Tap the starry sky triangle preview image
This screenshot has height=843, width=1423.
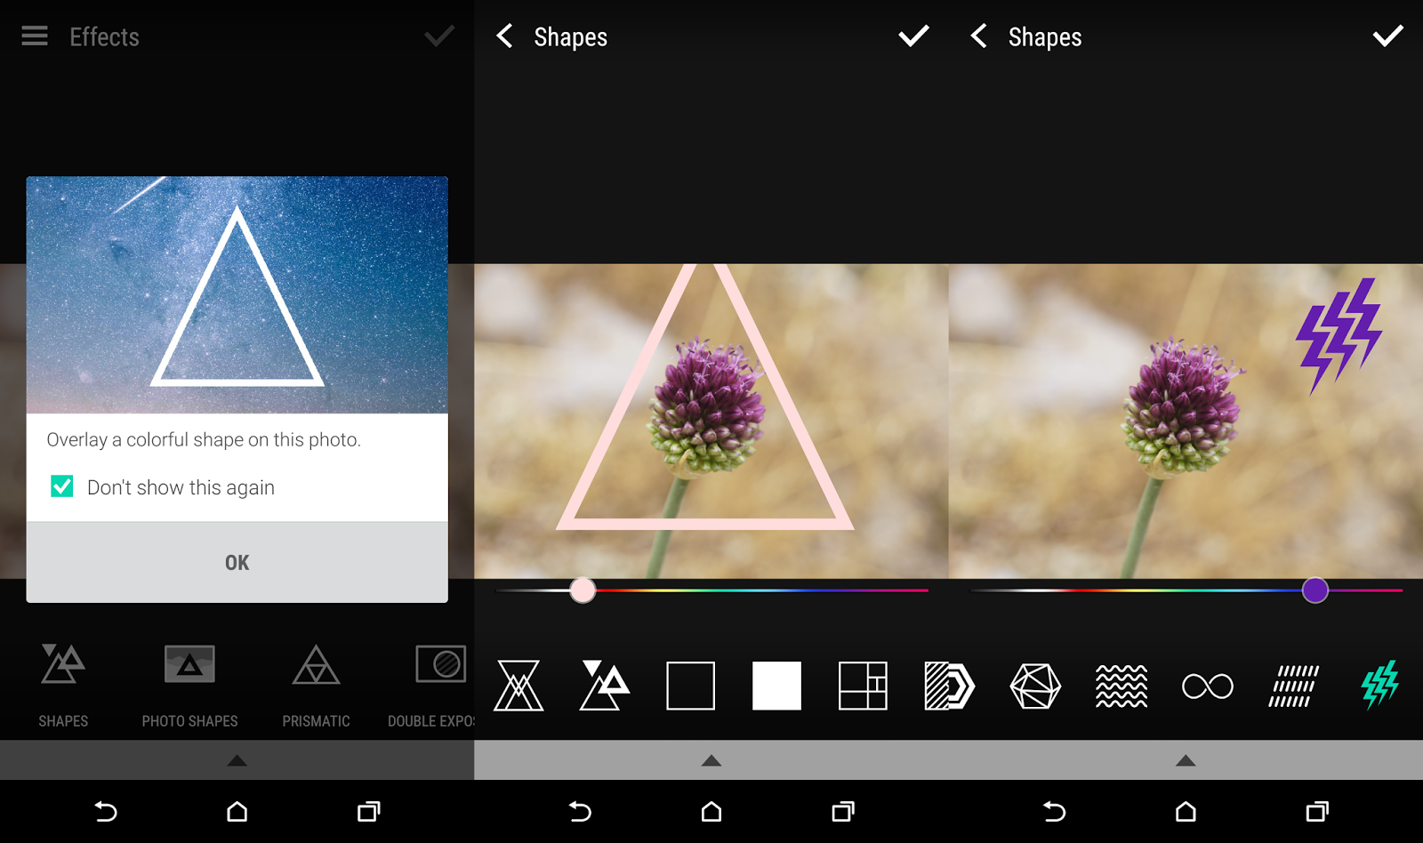[237, 294]
